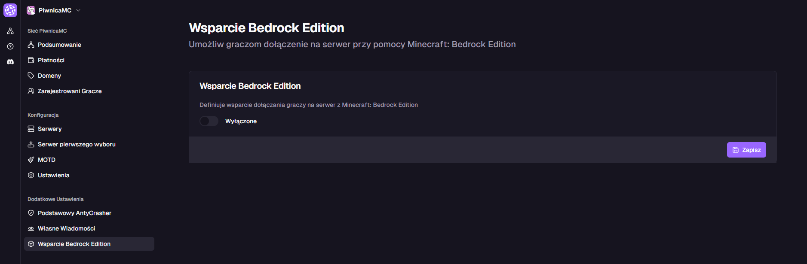Click the Wyłączone status label

(x=241, y=121)
